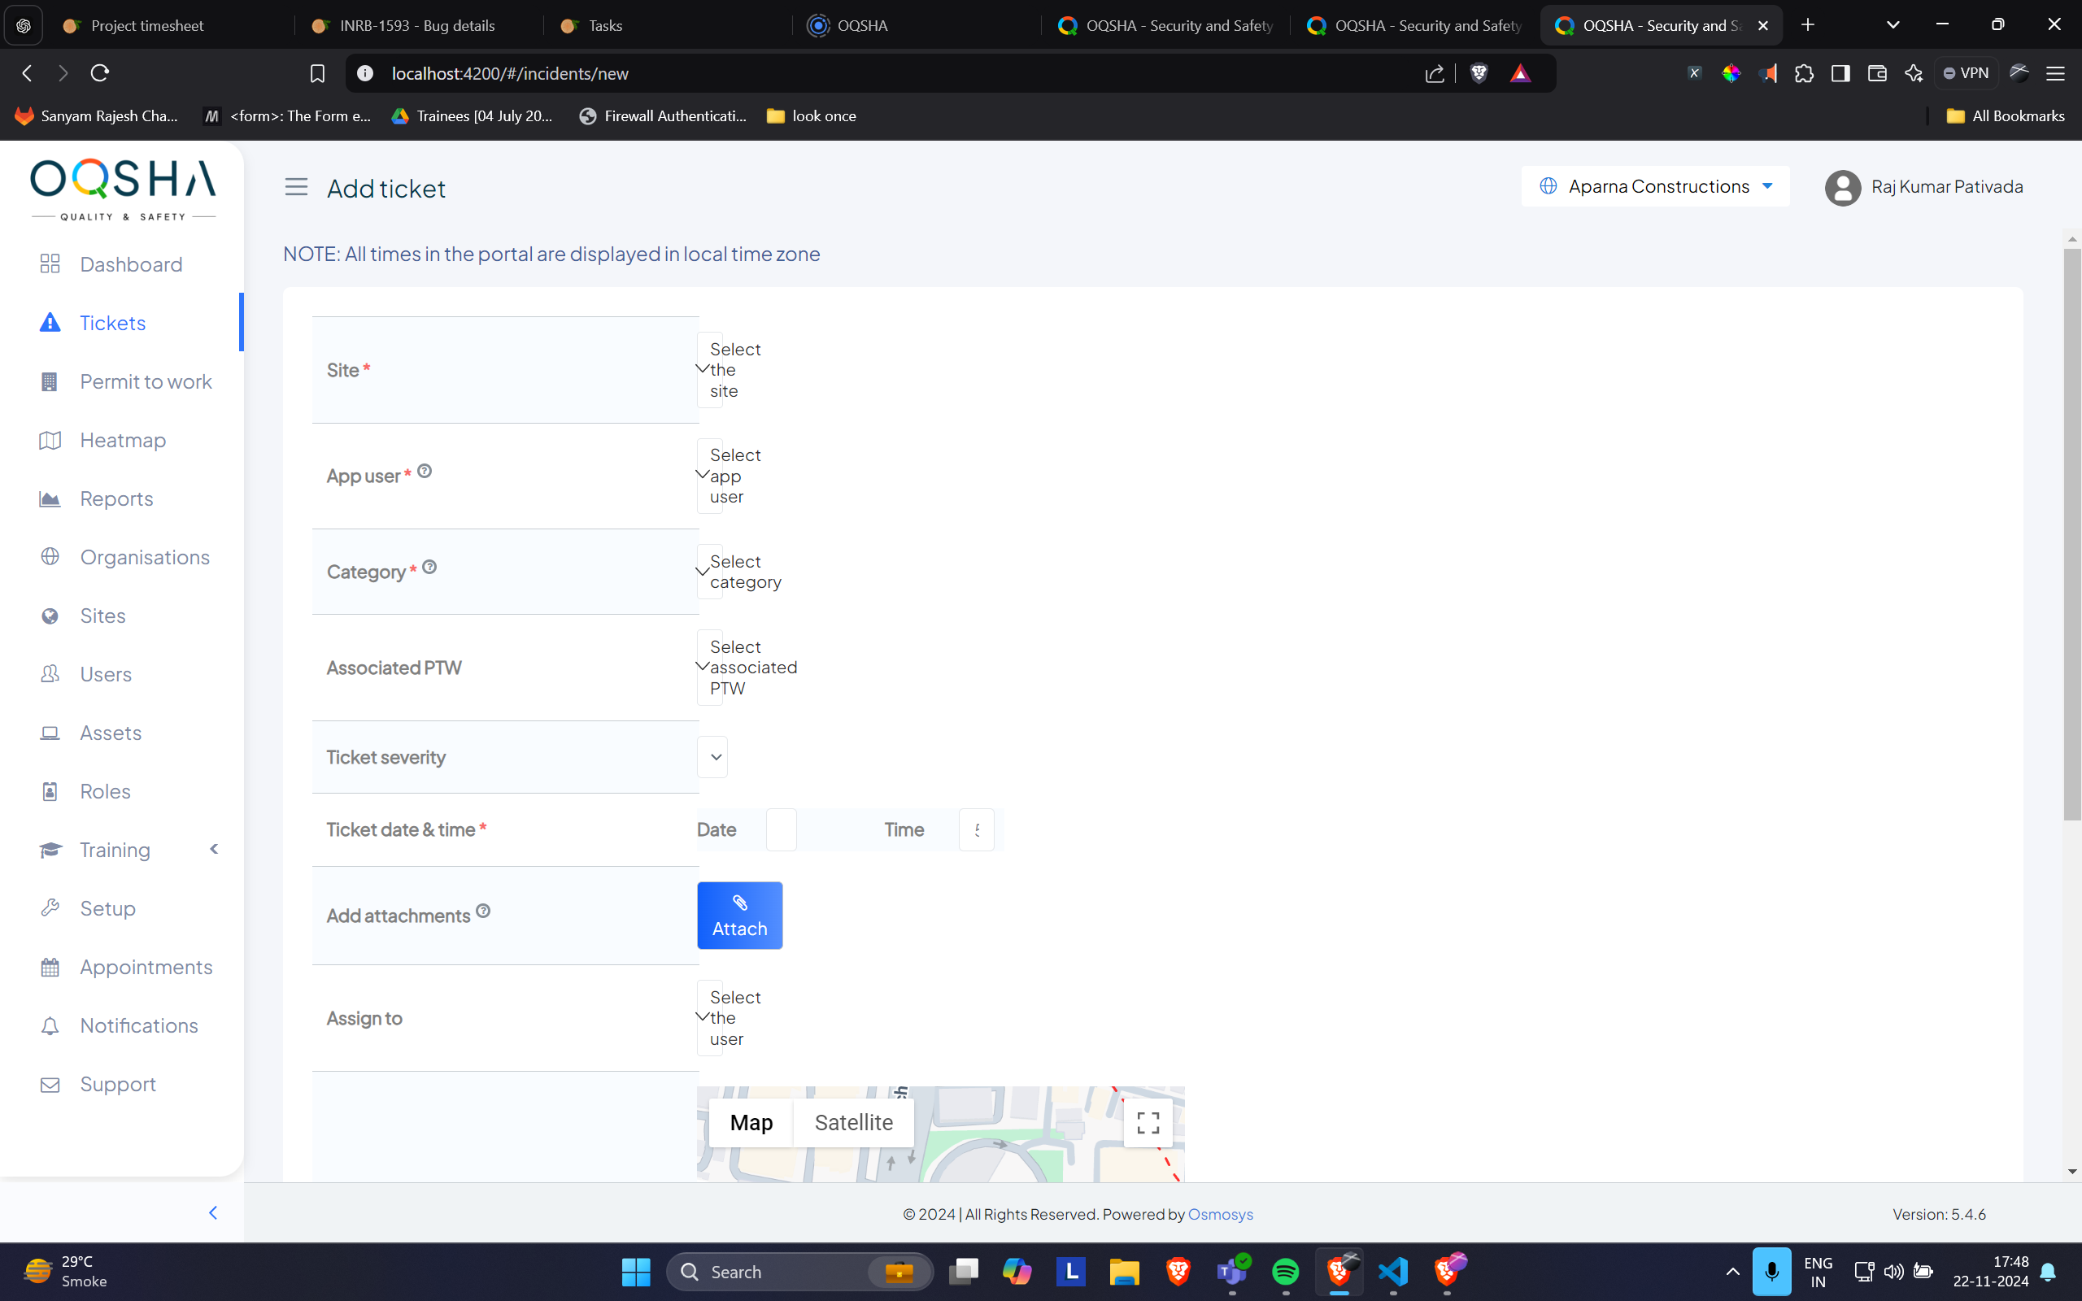This screenshot has height=1301, width=2082.
Task: Click the blue Attach button
Action: pos(739,916)
